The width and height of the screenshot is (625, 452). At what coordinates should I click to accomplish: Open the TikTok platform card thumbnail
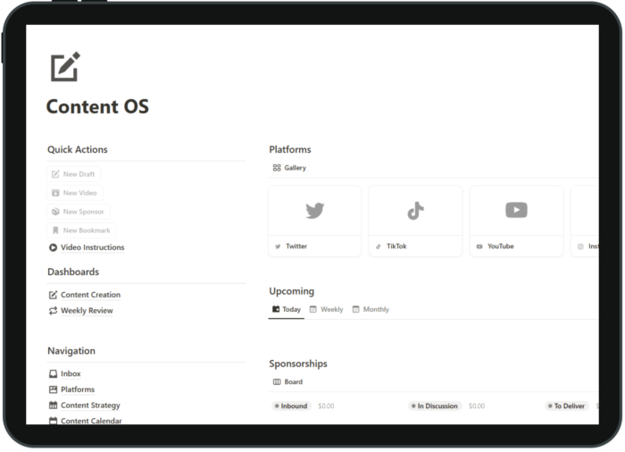tap(415, 211)
